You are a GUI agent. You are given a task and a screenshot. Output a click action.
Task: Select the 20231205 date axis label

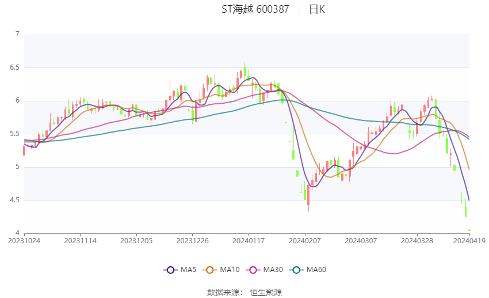(136, 241)
